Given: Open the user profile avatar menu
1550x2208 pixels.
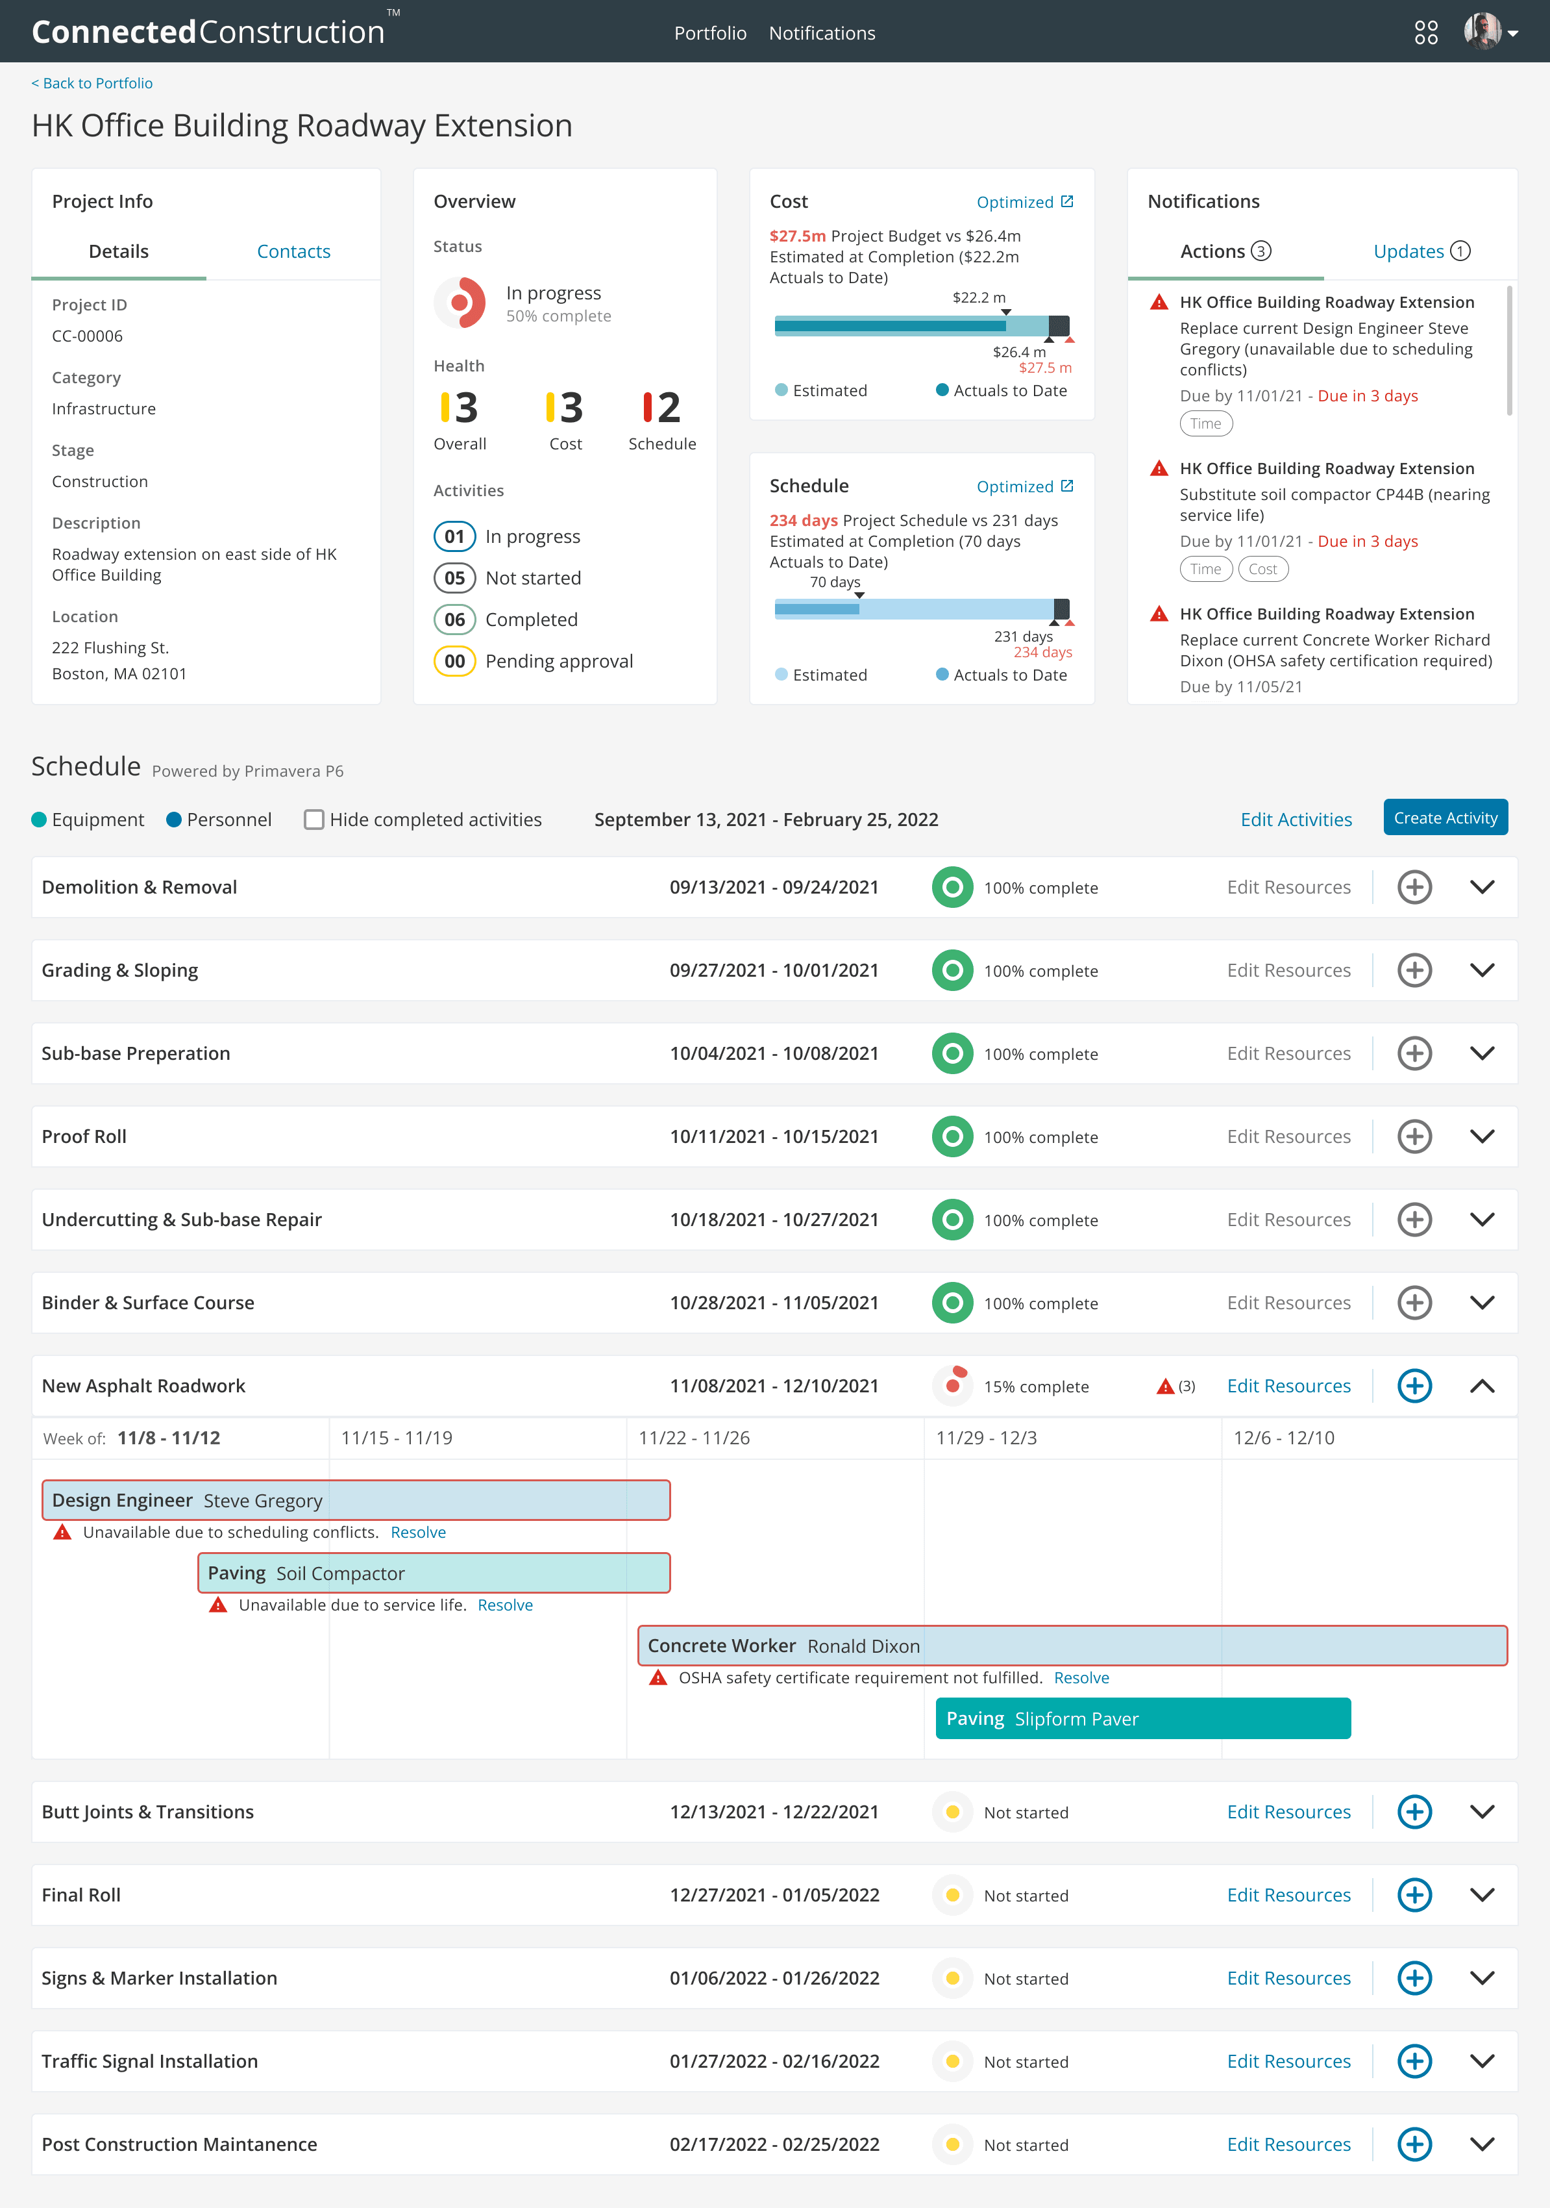Looking at the screenshot, I should (x=1490, y=32).
